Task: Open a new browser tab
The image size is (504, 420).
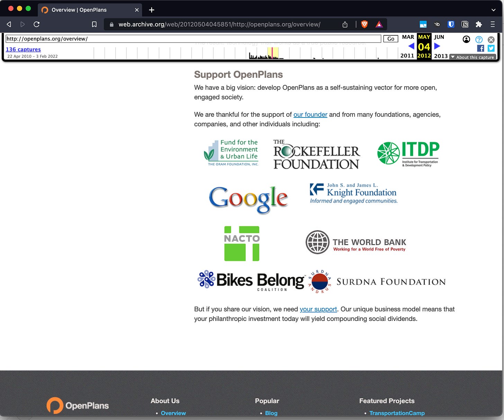Action: (x=152, y=10)
